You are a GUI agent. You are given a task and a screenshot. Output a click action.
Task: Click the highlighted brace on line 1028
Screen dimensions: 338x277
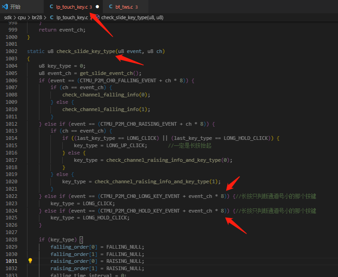point(81,240)
